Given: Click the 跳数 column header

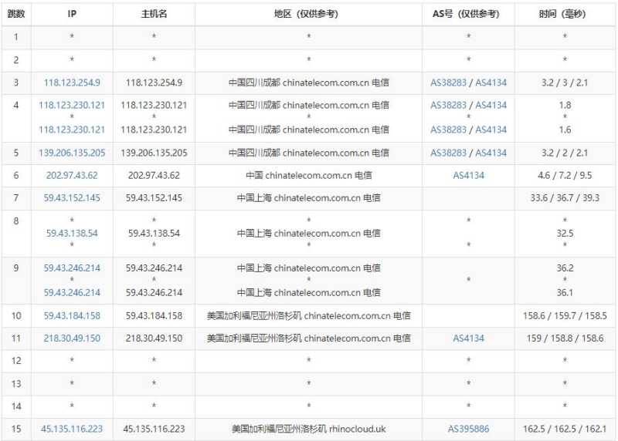Looking at the screenshot, I should click(x=16, y=14).
